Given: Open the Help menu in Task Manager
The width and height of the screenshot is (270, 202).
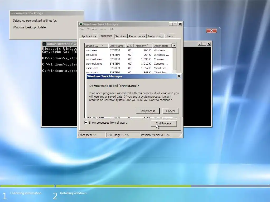Looking at the screenshot, I should (112, 29).
